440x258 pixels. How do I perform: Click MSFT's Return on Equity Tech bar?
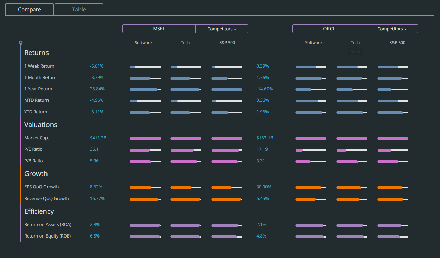(186, 237)
